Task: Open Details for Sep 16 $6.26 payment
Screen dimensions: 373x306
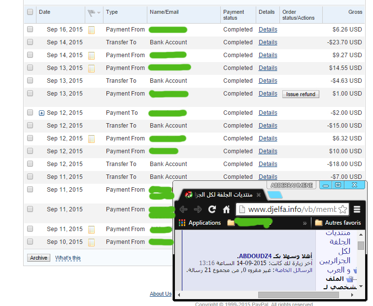Action: pyautogui.click(x=268, y=30)
